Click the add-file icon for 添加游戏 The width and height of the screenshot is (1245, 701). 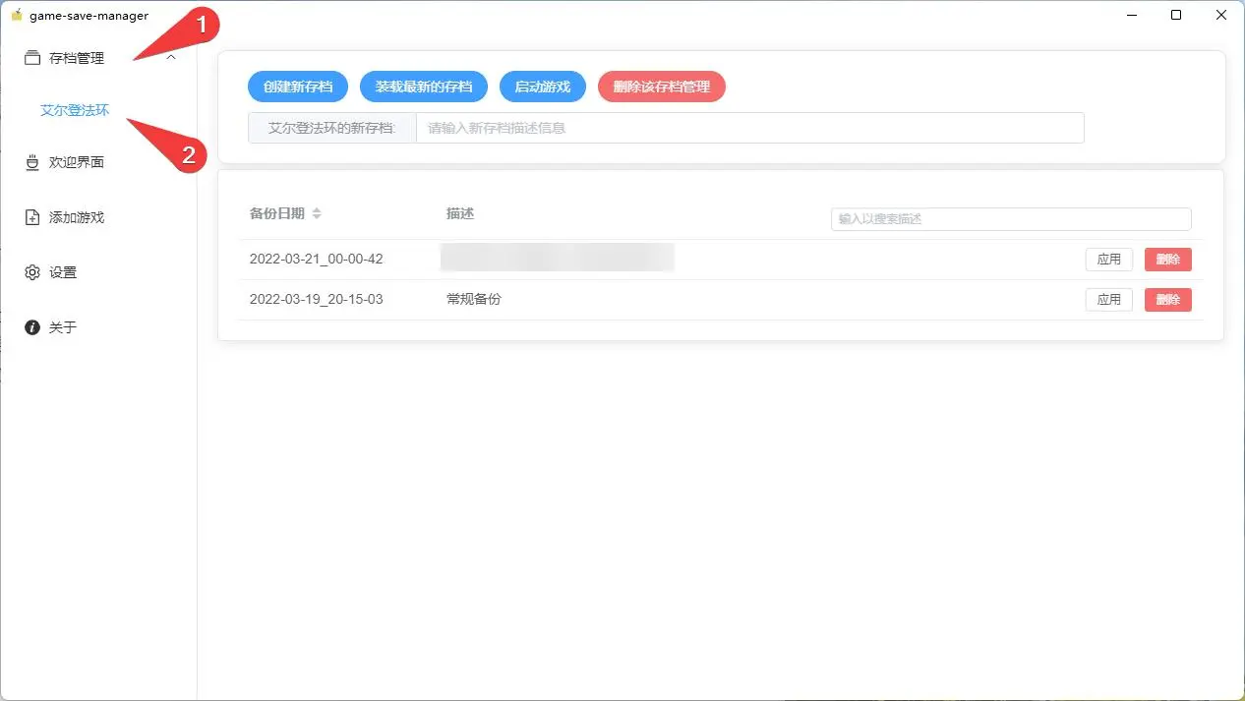[x=32, y=217]
